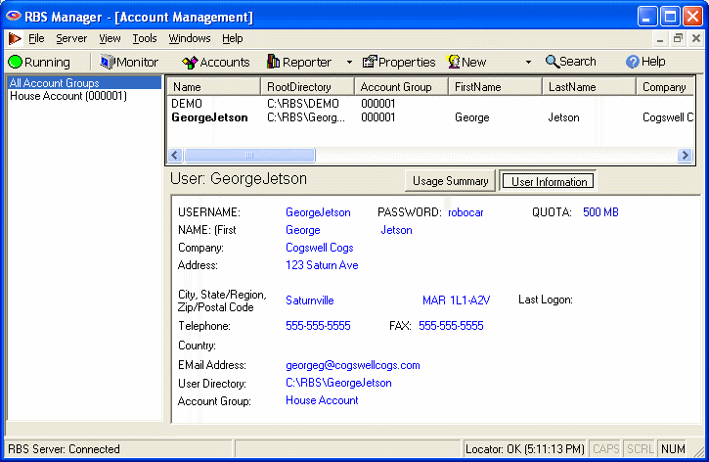This screenshot has height=462, width=709.
Task: Click the Saturnville city value
Action: click(x=310, y=300)
